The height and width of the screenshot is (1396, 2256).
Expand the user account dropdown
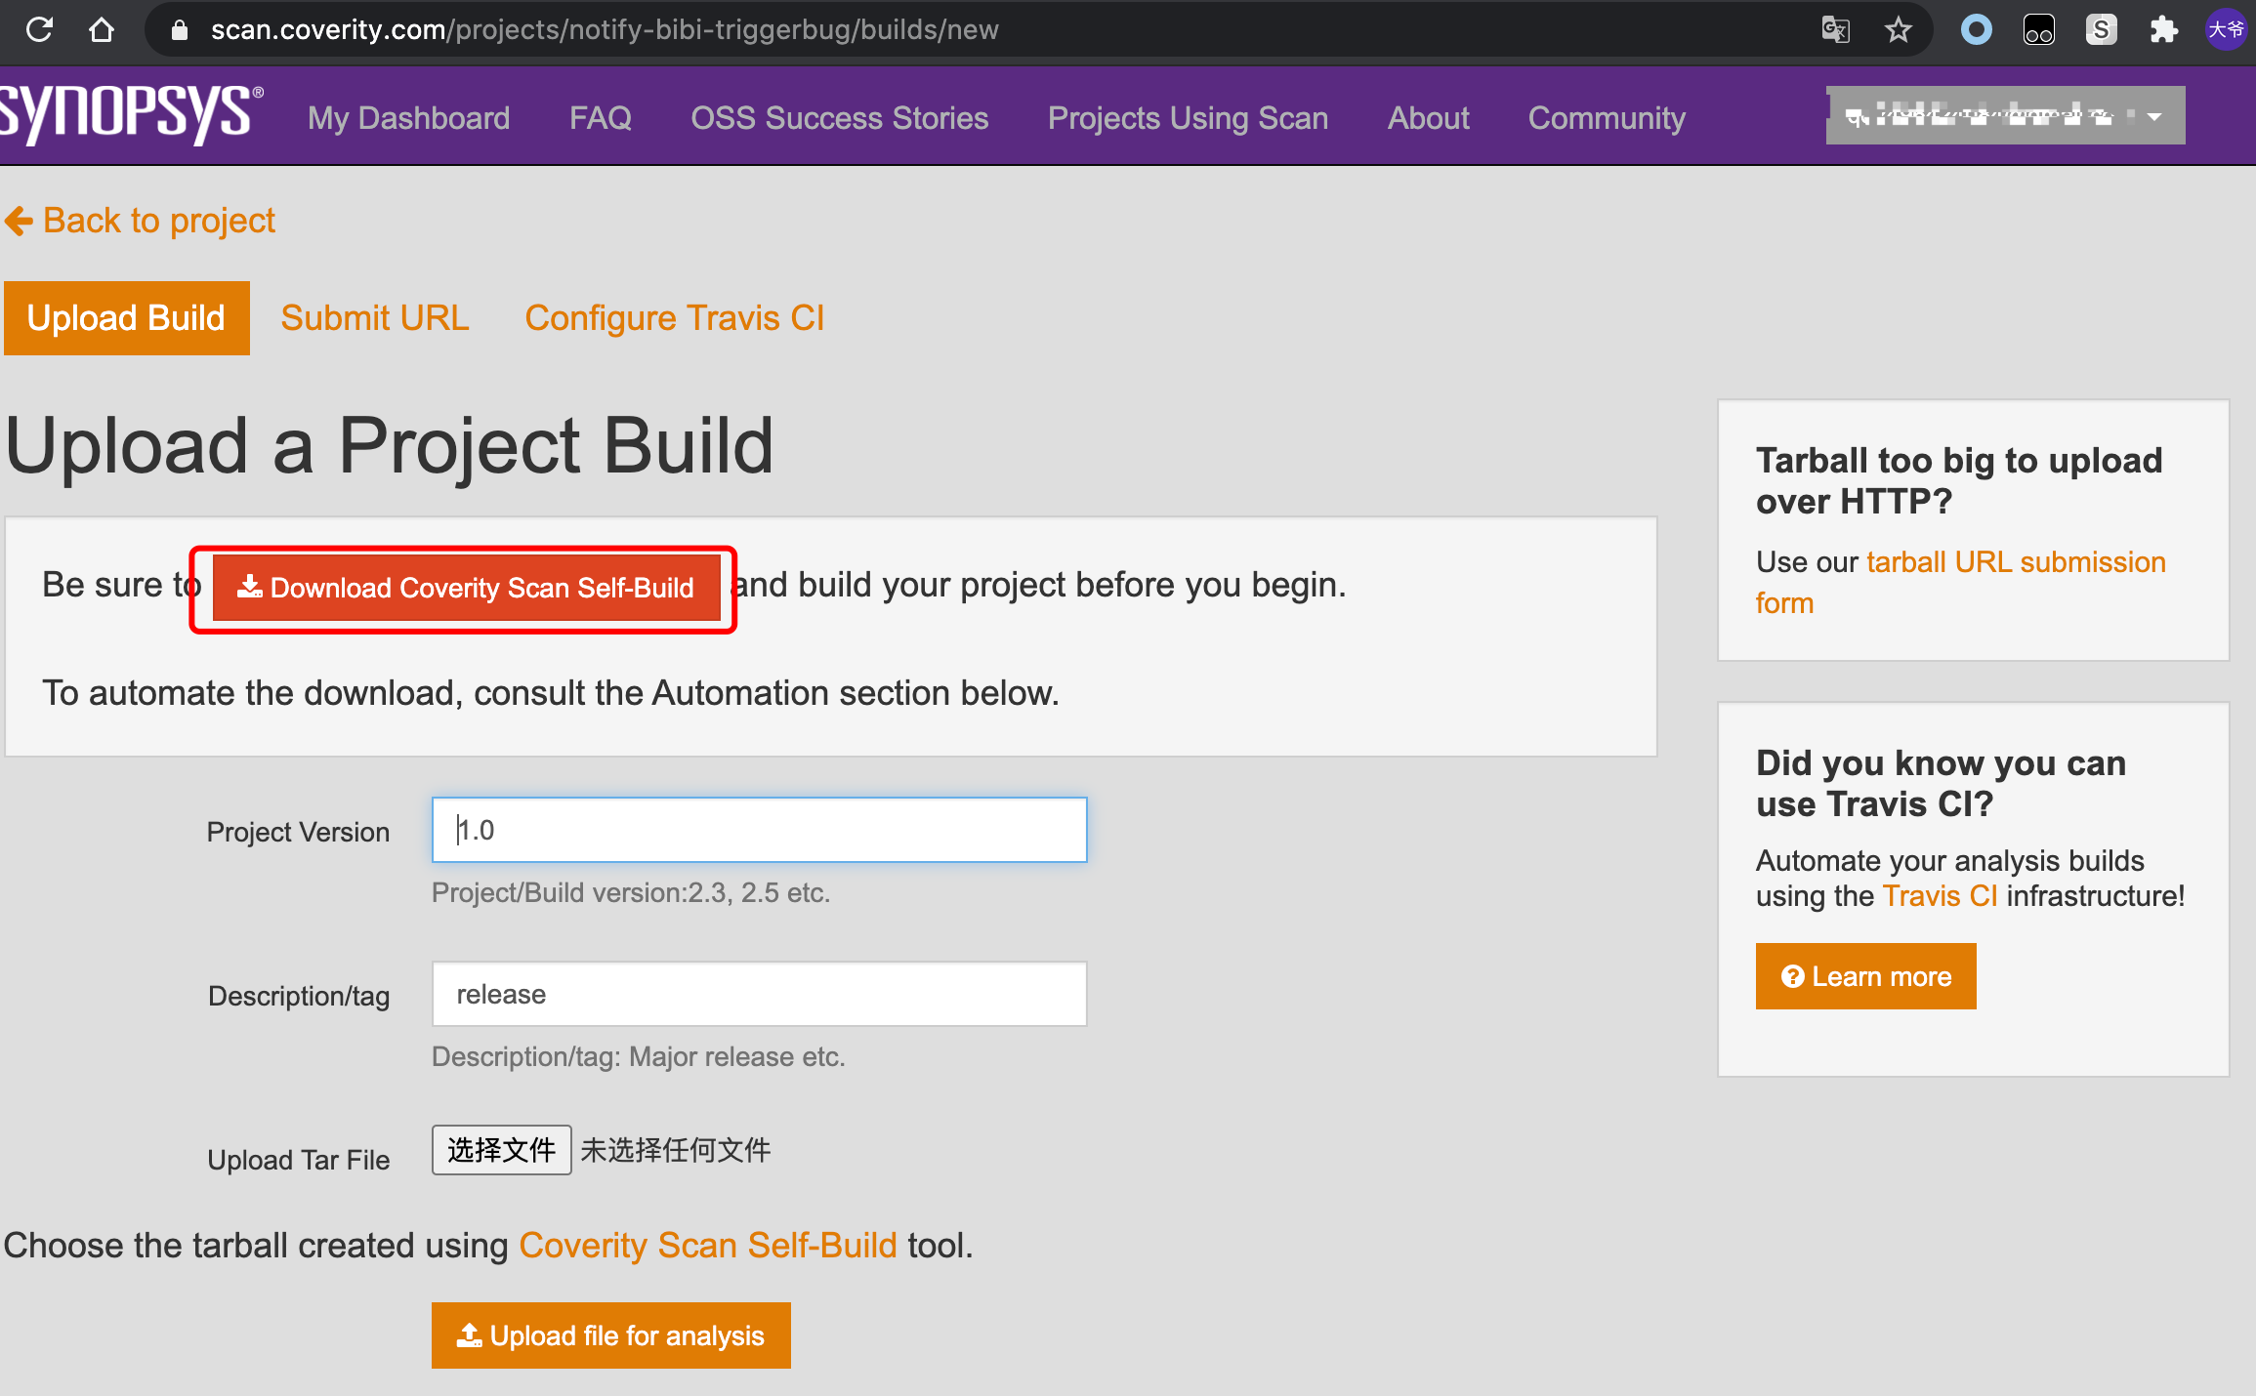[2005, 116]
